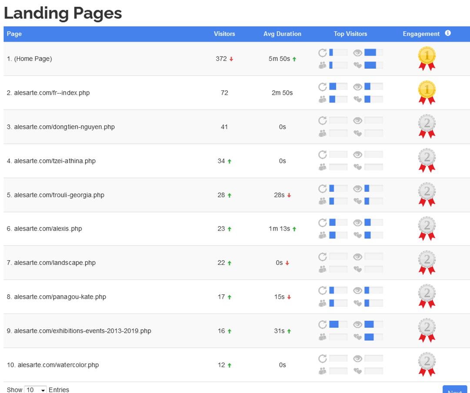
Task: Click eye icon in dongtien-nguyen.php row
Action: click(357, 121)
